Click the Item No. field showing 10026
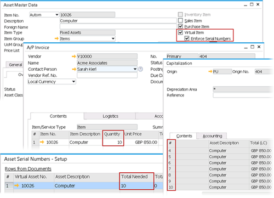 pyautogui.click(x=88, y=15)
